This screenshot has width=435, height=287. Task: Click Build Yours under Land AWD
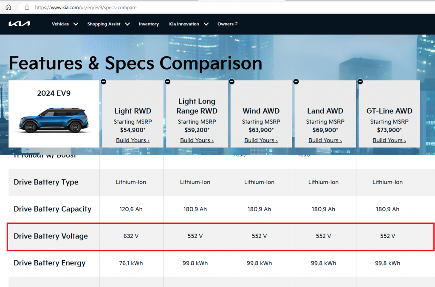(325, 140)
